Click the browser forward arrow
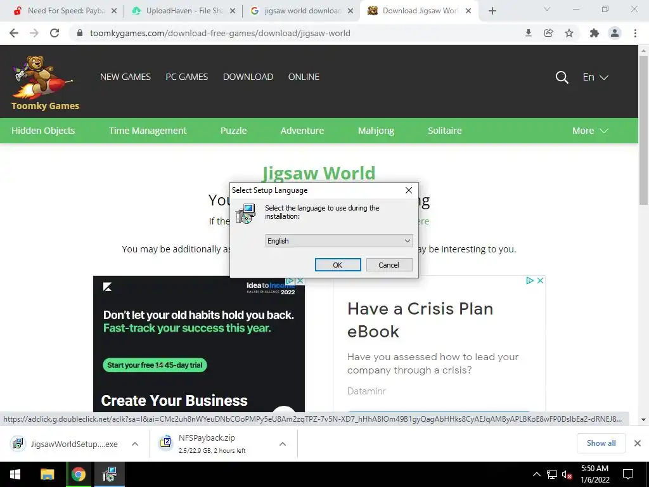Image resolution: width=649 pixels, height=487 pixels. click(34, 33)
